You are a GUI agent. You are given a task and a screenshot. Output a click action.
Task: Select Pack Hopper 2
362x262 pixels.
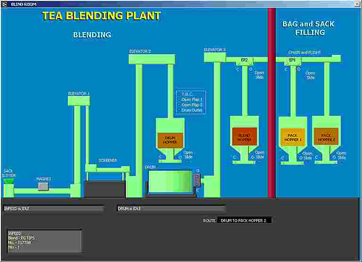pyautogui.click(x=326, y=137)
